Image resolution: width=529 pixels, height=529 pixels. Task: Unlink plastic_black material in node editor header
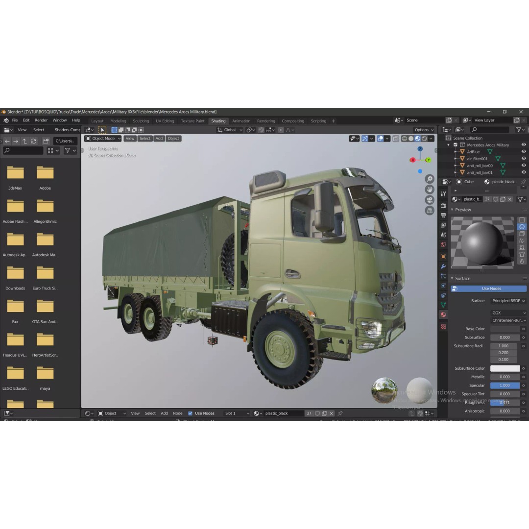331,413
